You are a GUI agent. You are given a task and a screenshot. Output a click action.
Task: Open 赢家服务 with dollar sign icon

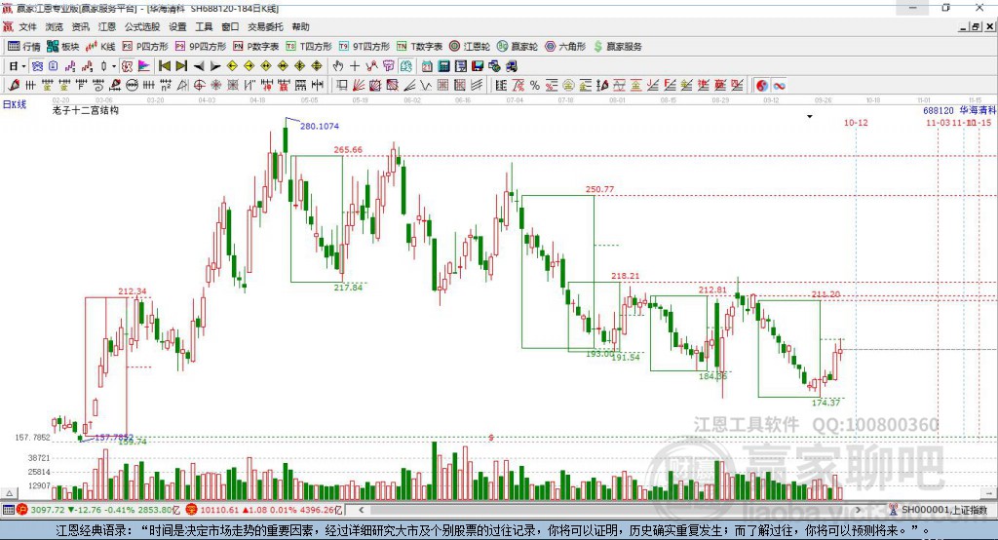tap(618, 47)
